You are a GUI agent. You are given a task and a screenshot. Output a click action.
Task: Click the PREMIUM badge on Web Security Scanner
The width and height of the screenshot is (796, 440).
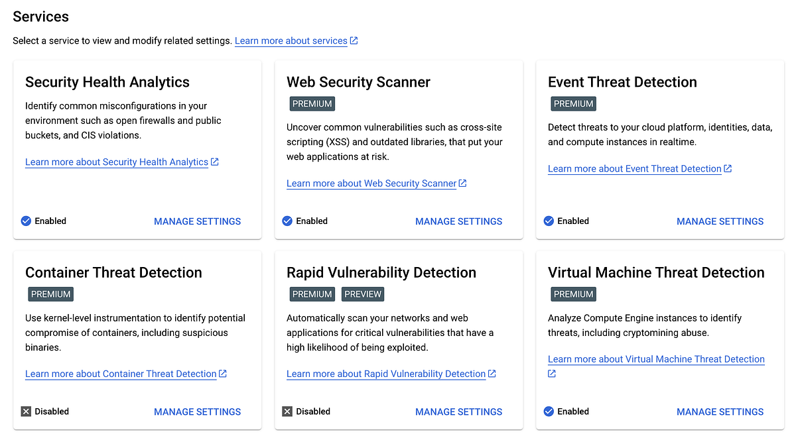coord(312,103)
